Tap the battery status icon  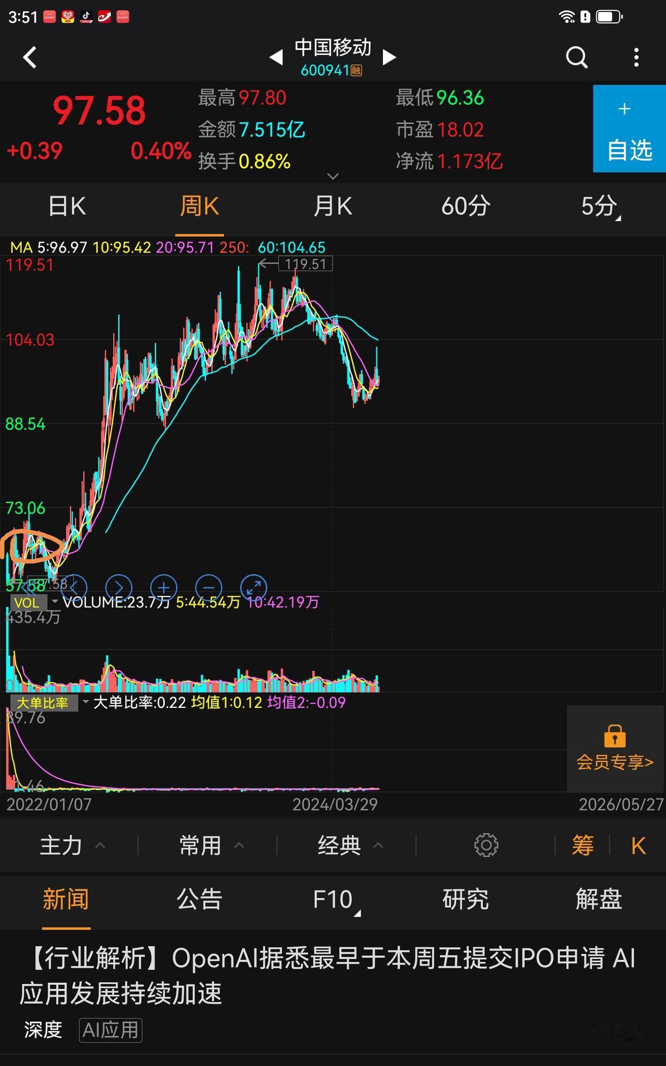click(x=609, y=17)
